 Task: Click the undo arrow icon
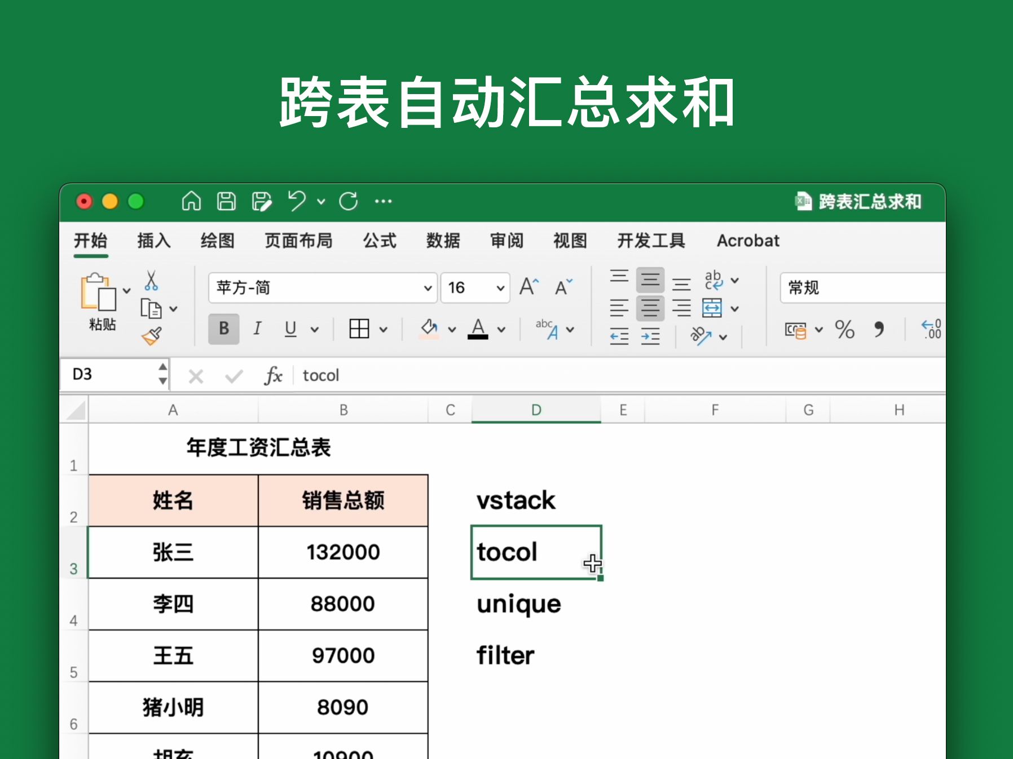click(297, 202)
